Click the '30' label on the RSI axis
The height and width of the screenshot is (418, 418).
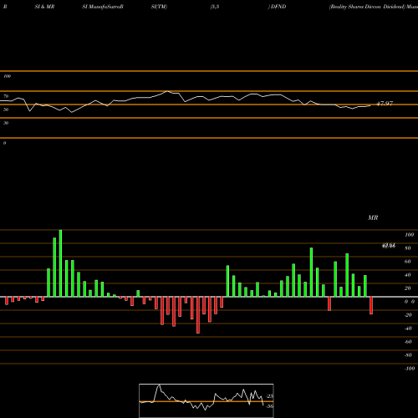(6, 123)
